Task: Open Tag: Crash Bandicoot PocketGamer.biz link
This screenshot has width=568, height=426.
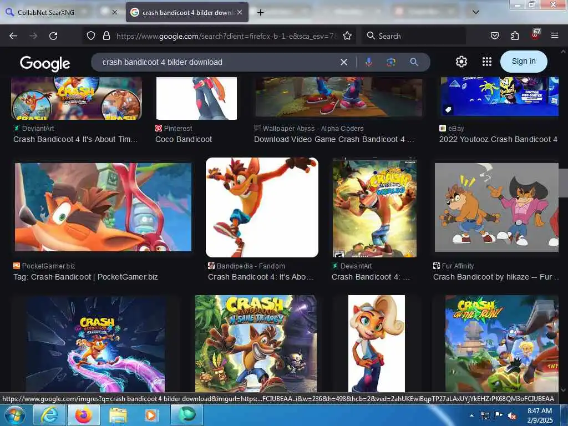Action: 85,277
